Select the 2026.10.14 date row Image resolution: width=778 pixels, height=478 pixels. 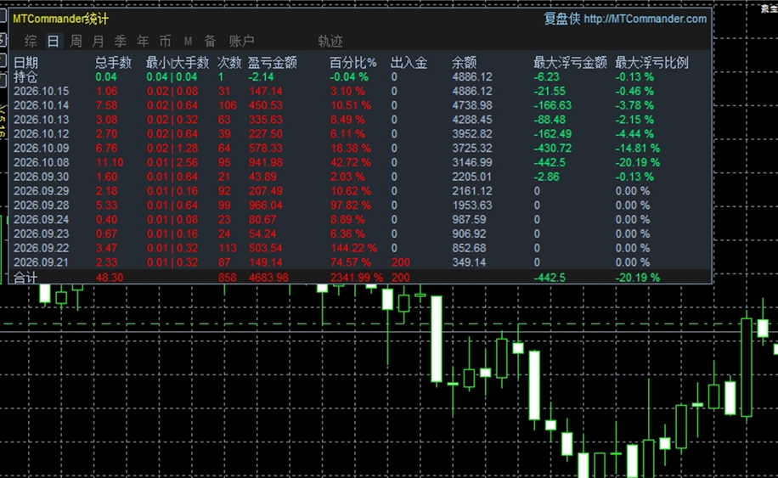point(41,105)
